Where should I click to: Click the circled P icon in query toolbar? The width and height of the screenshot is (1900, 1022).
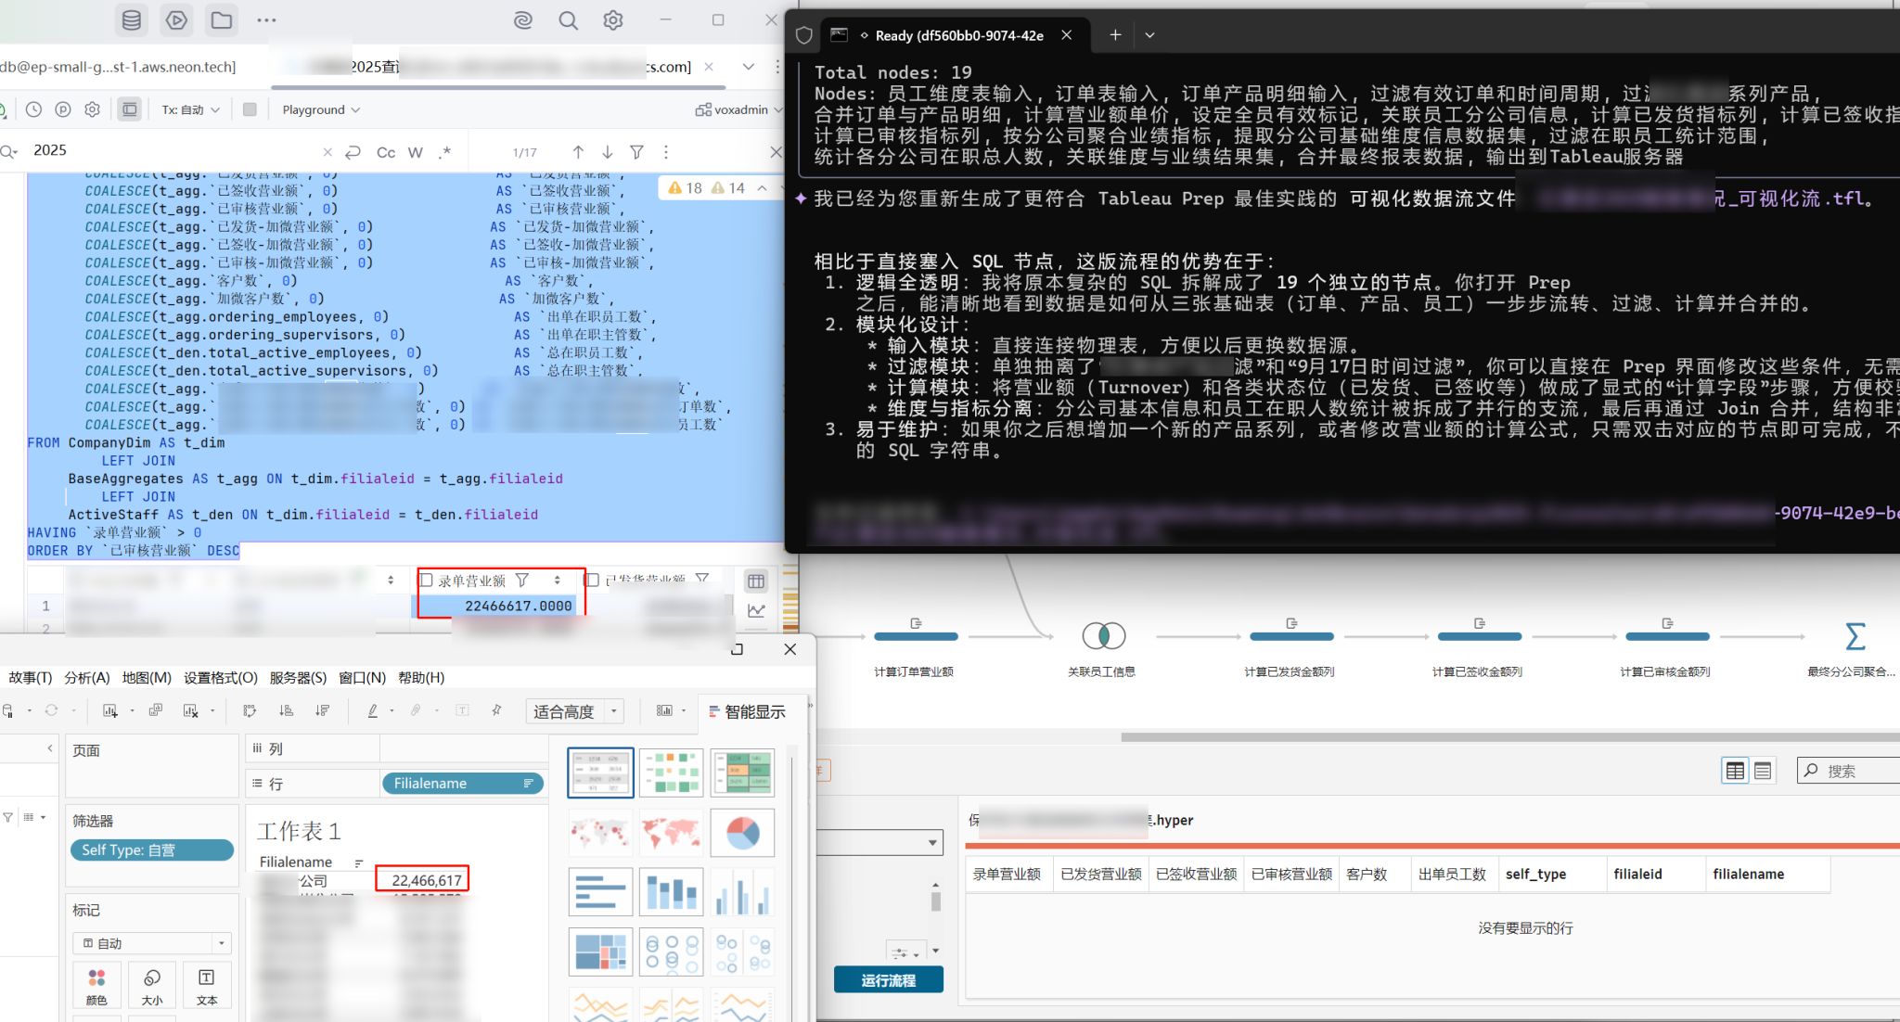click(63, 109)
